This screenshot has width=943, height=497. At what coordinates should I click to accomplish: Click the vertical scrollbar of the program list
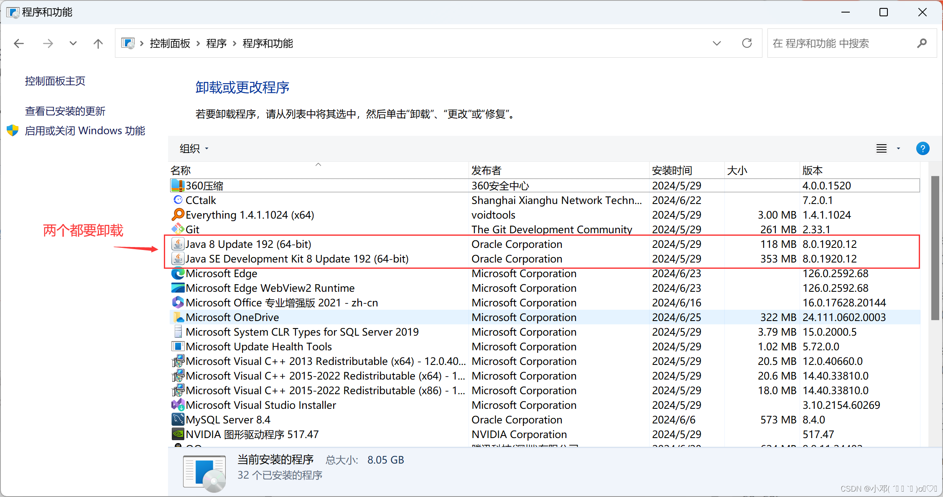935,248
